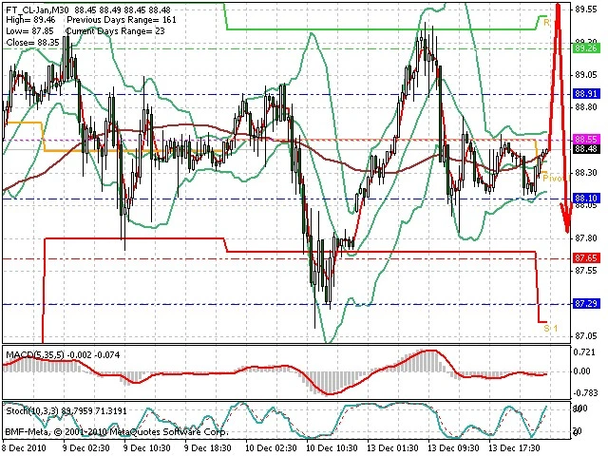
Task: Click the S 1 support label
Action: 551,329
